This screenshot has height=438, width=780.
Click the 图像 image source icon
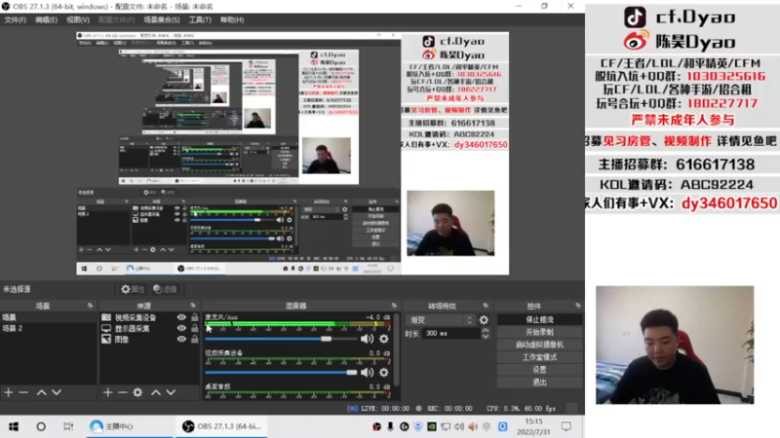click(106, 339)
